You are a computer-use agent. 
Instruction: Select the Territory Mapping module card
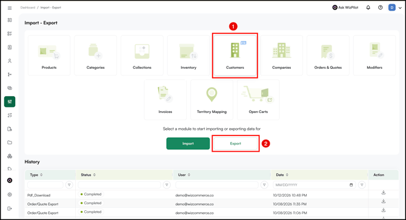212,100
